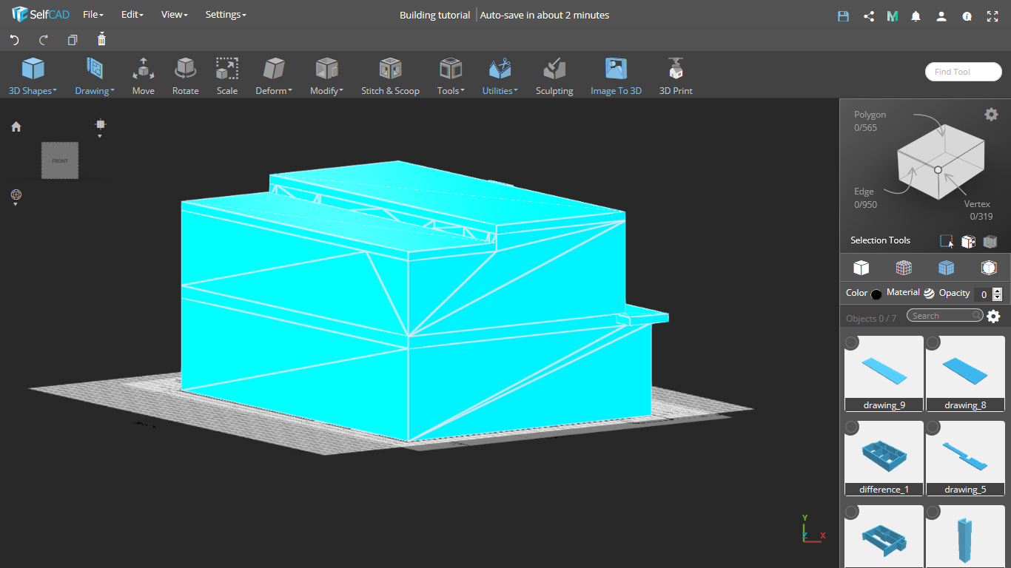The height and width of the screenshot is (568, 1011).
Task: Open the Utilities toolbar group
Action: (x=500, y=77)
